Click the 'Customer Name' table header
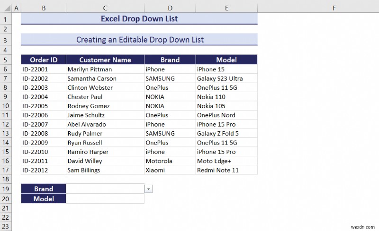 coord(105,60)
